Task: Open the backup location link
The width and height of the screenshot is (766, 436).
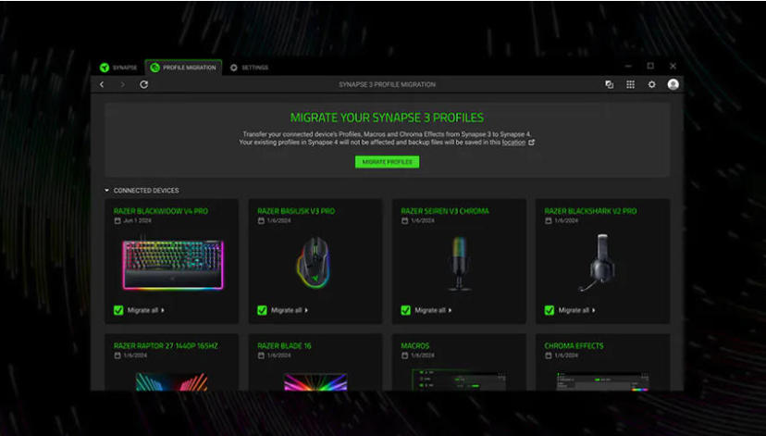Action: [x=513, y=143]
